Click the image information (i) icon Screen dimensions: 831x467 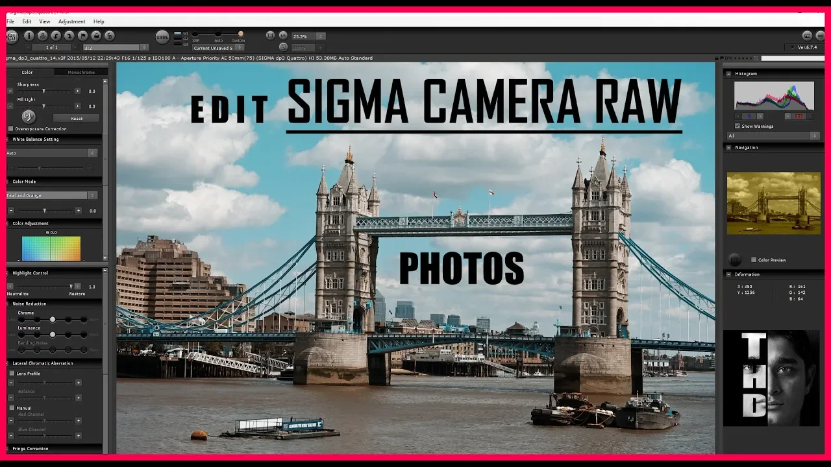29,36
